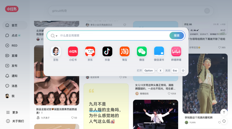Select the 京东 app icon
Screen dimensions: 232x129
[x=90, y=51]
